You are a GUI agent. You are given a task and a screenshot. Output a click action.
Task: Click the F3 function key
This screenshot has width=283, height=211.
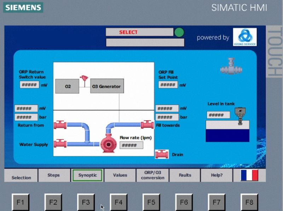click(86, 202)
